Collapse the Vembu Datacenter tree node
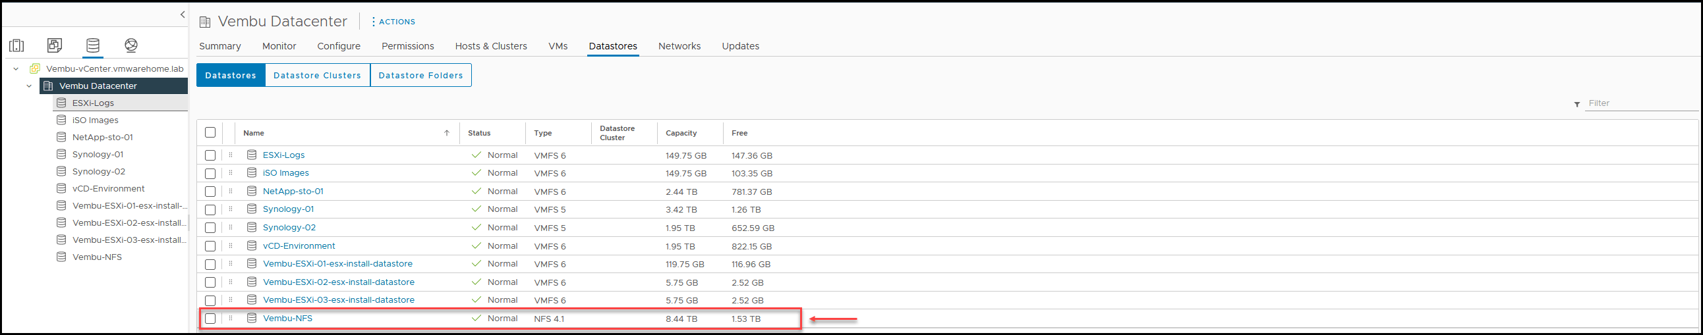 coord(29,86)
